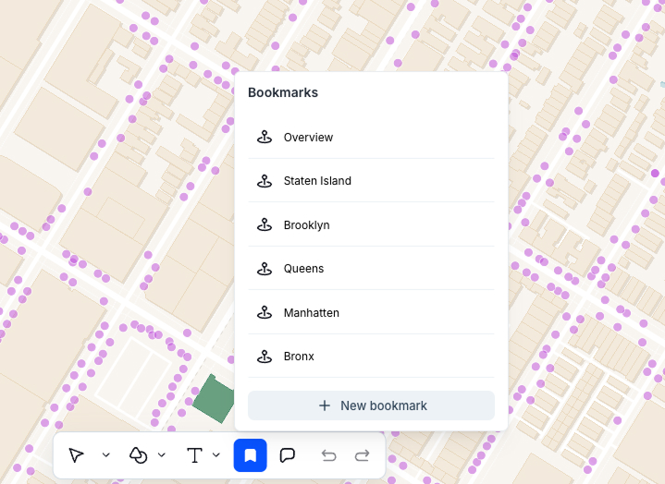Screen dimensions: 665x484
Task: Open the Brooklyn bookmark
Action: click(306, 225)
